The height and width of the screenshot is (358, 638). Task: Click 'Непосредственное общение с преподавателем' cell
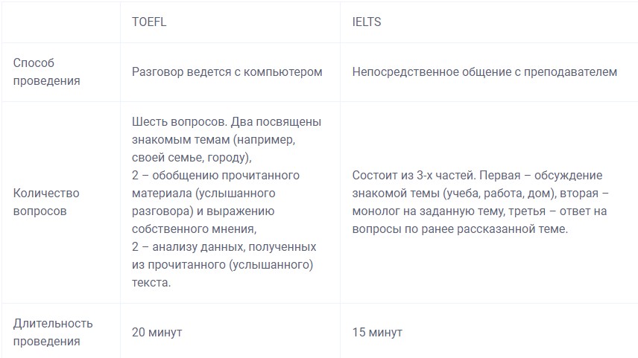click(x=484, y=72)
